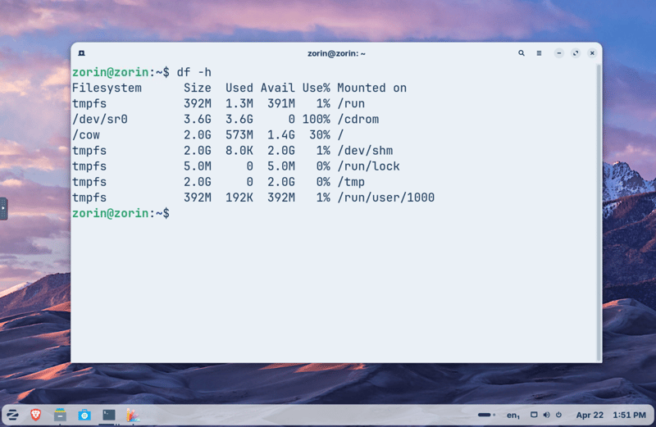The height and width of the screenshot is (427, 656).
Task: Click the 1:51 PM clock
Action: coord(629,416)
